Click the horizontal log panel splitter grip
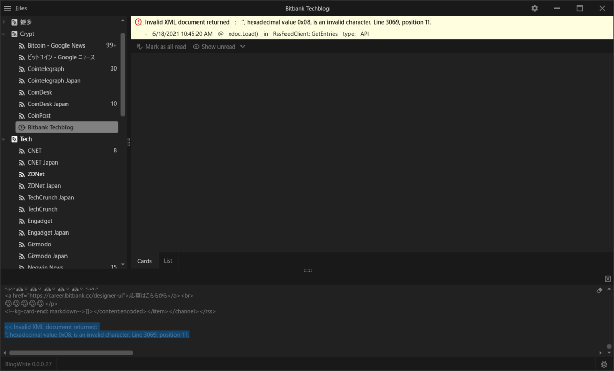Image resolution: width=614 pixels, height=371 pixels. [x=308, y=271]
